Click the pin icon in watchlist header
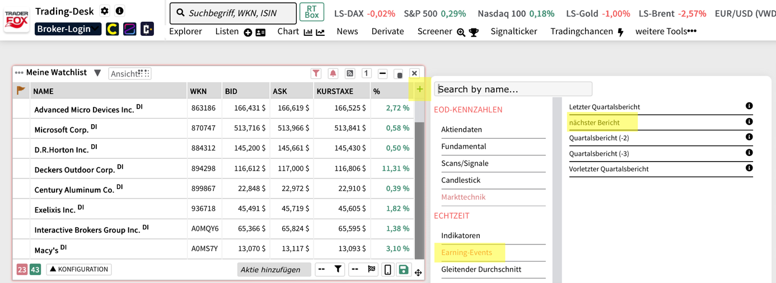 click(x=399, y=74)
